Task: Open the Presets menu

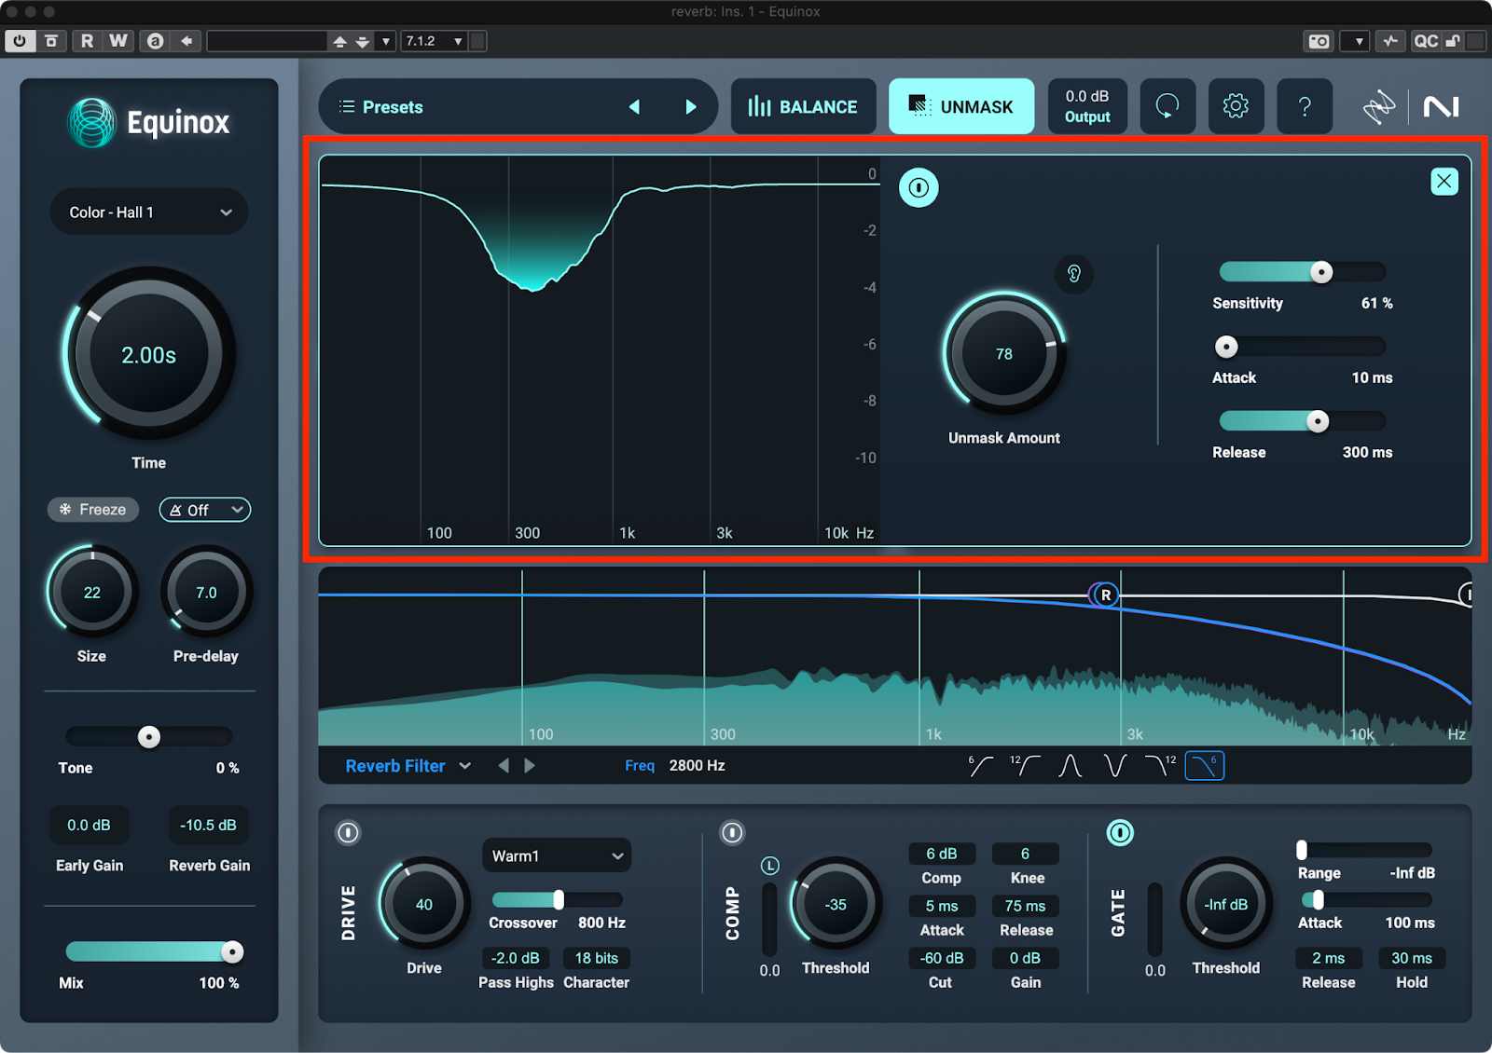Action: coord(382,107)
